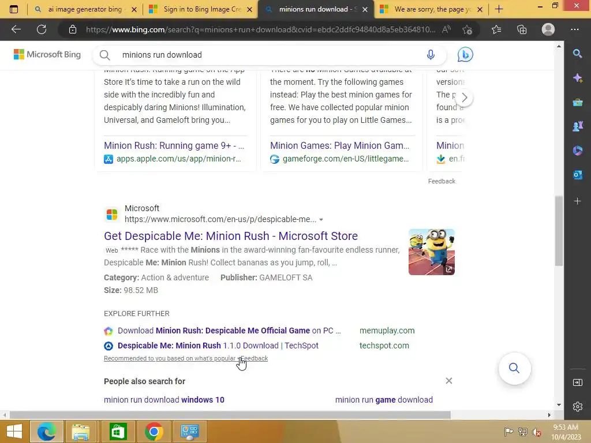Search minion run download windows 10

[x=164, y=400]
